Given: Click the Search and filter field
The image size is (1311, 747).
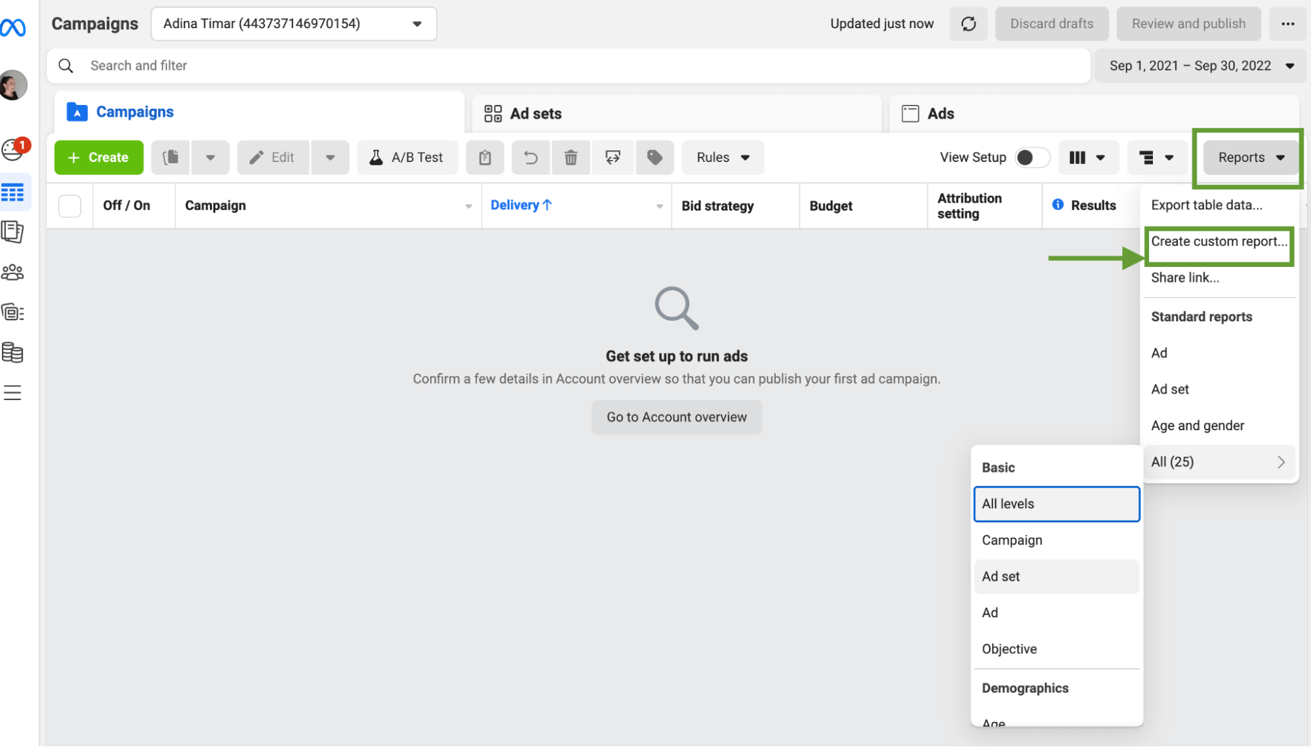Looking at the screenshot, I should (x=568, y=66).
